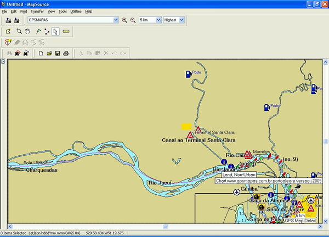The width and height of the screenshot is (329, 237).
Task: Click the Zoom In button
Action: click(124, 20)
